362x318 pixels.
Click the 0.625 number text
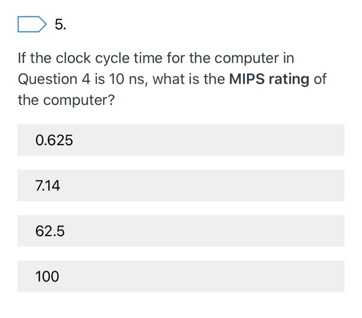54,140
